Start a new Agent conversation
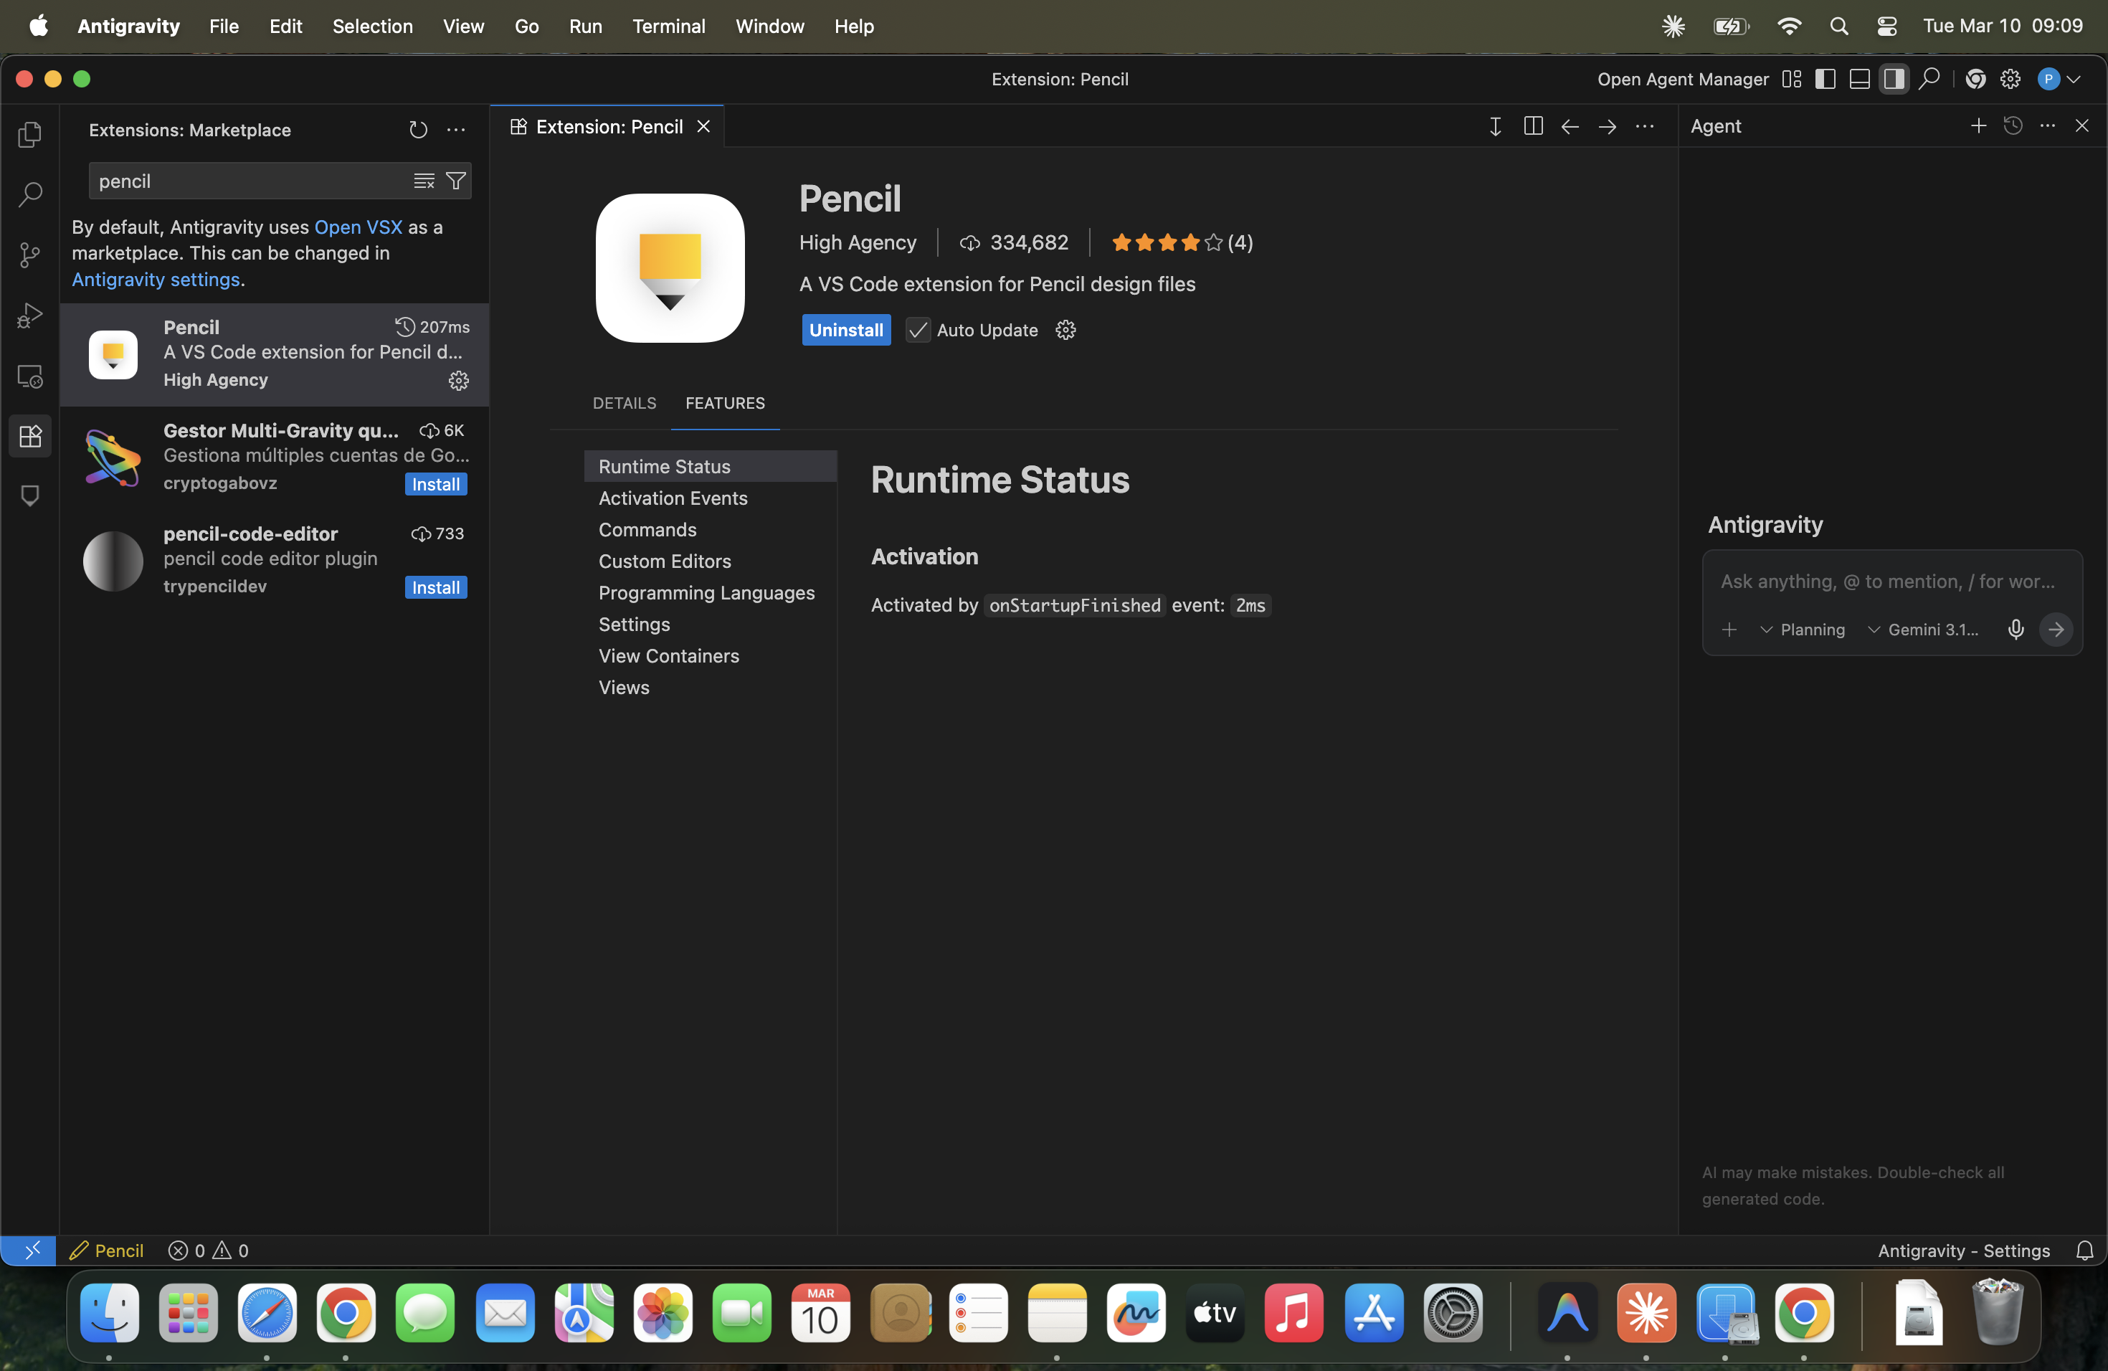Screen dimensions: 2108x1371 1978,125
